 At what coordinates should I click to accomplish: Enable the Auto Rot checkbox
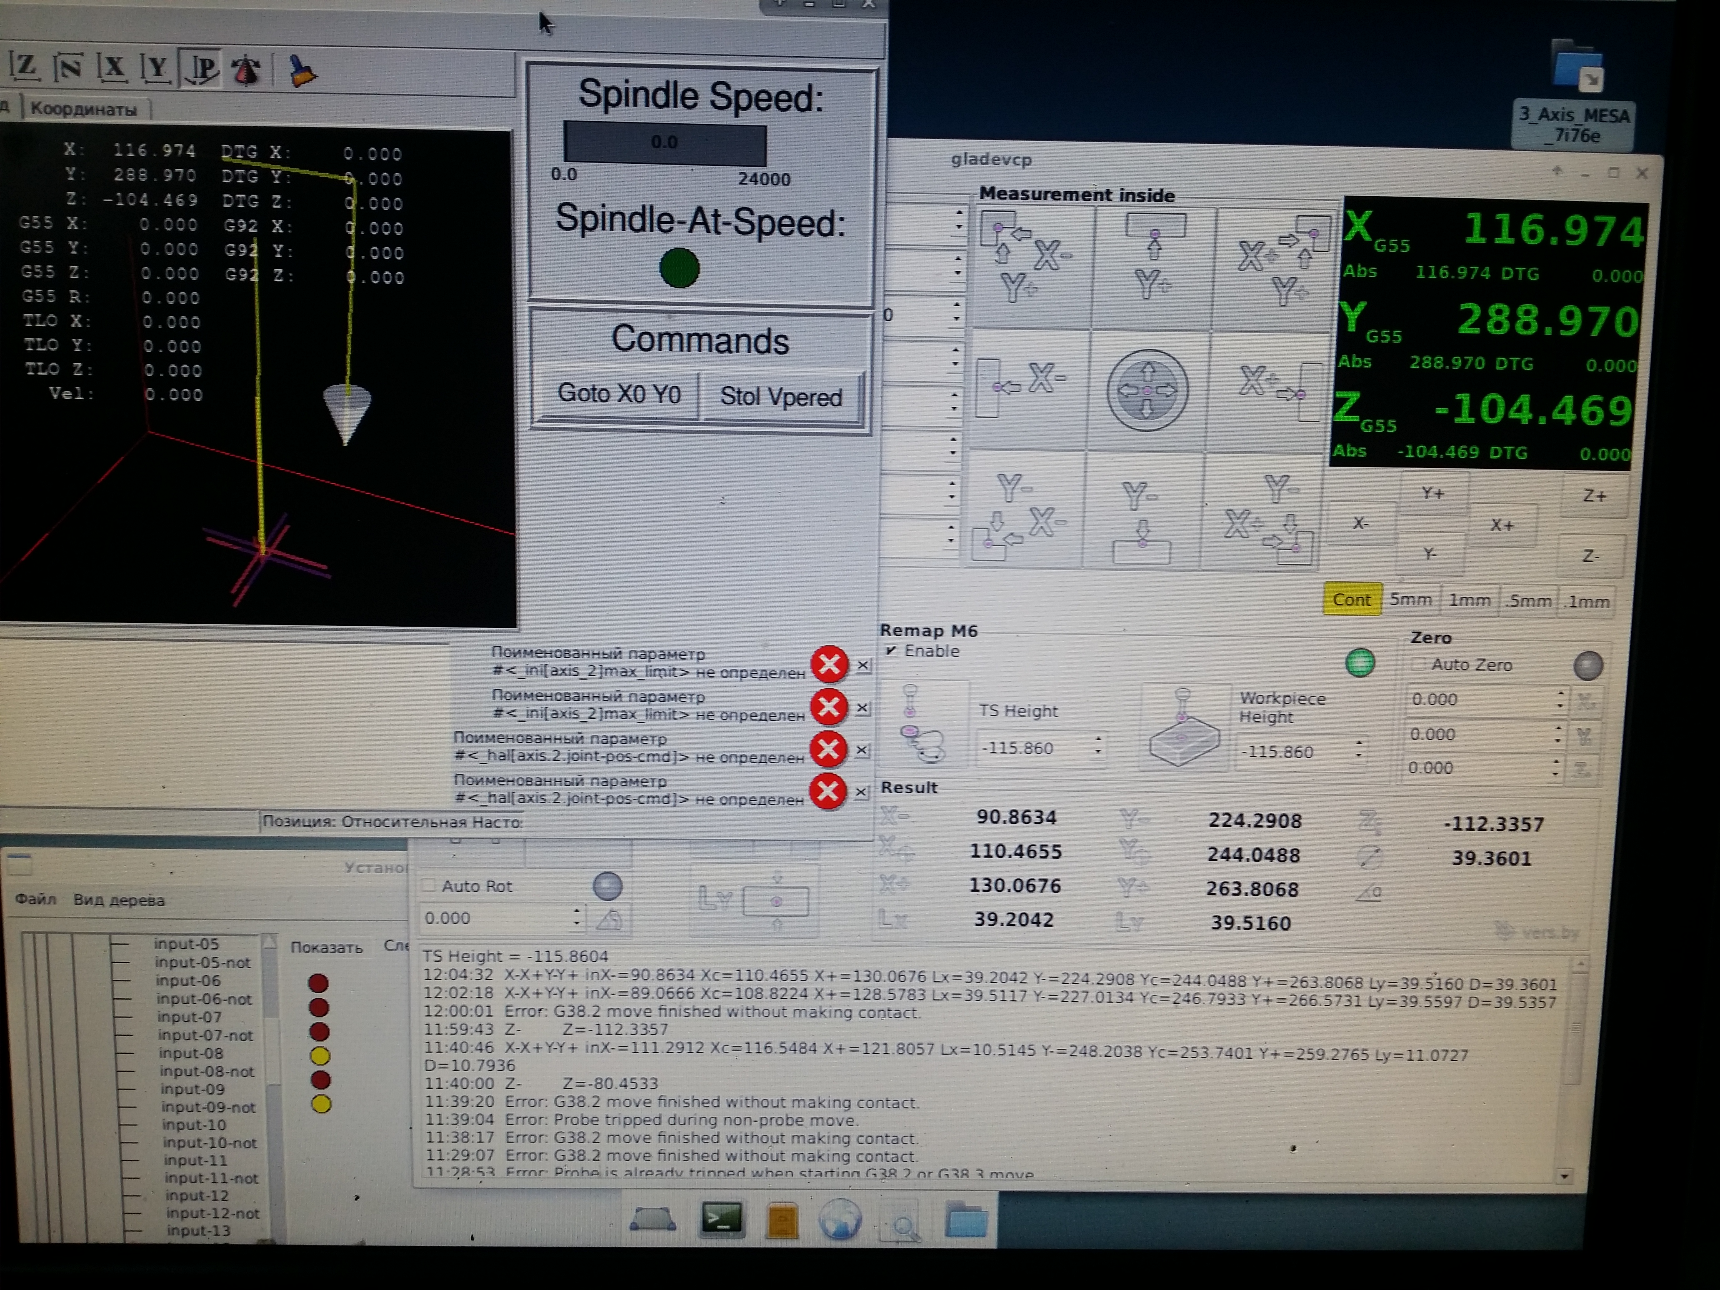tap(428, 886)
